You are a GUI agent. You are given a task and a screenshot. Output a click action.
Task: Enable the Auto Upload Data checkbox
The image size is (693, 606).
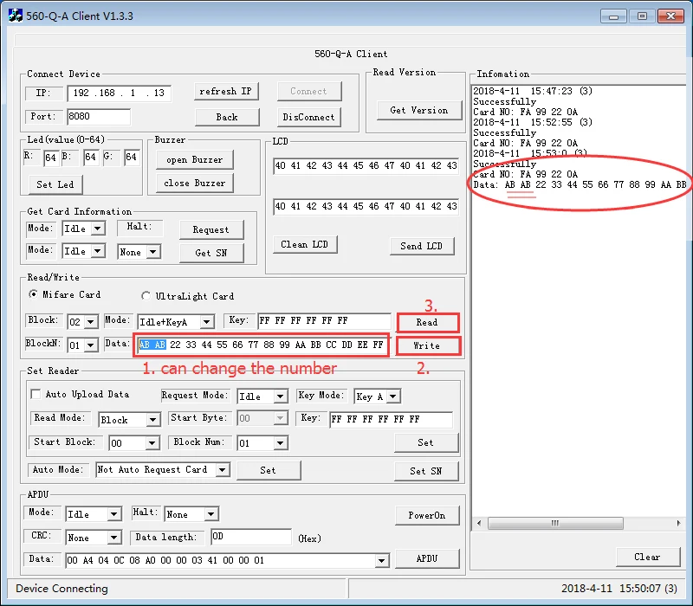click(36, 395)
